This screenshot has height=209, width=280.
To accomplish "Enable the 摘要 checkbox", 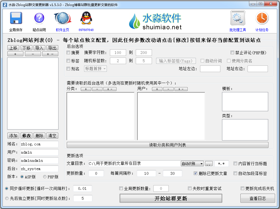I will point(68,53).
